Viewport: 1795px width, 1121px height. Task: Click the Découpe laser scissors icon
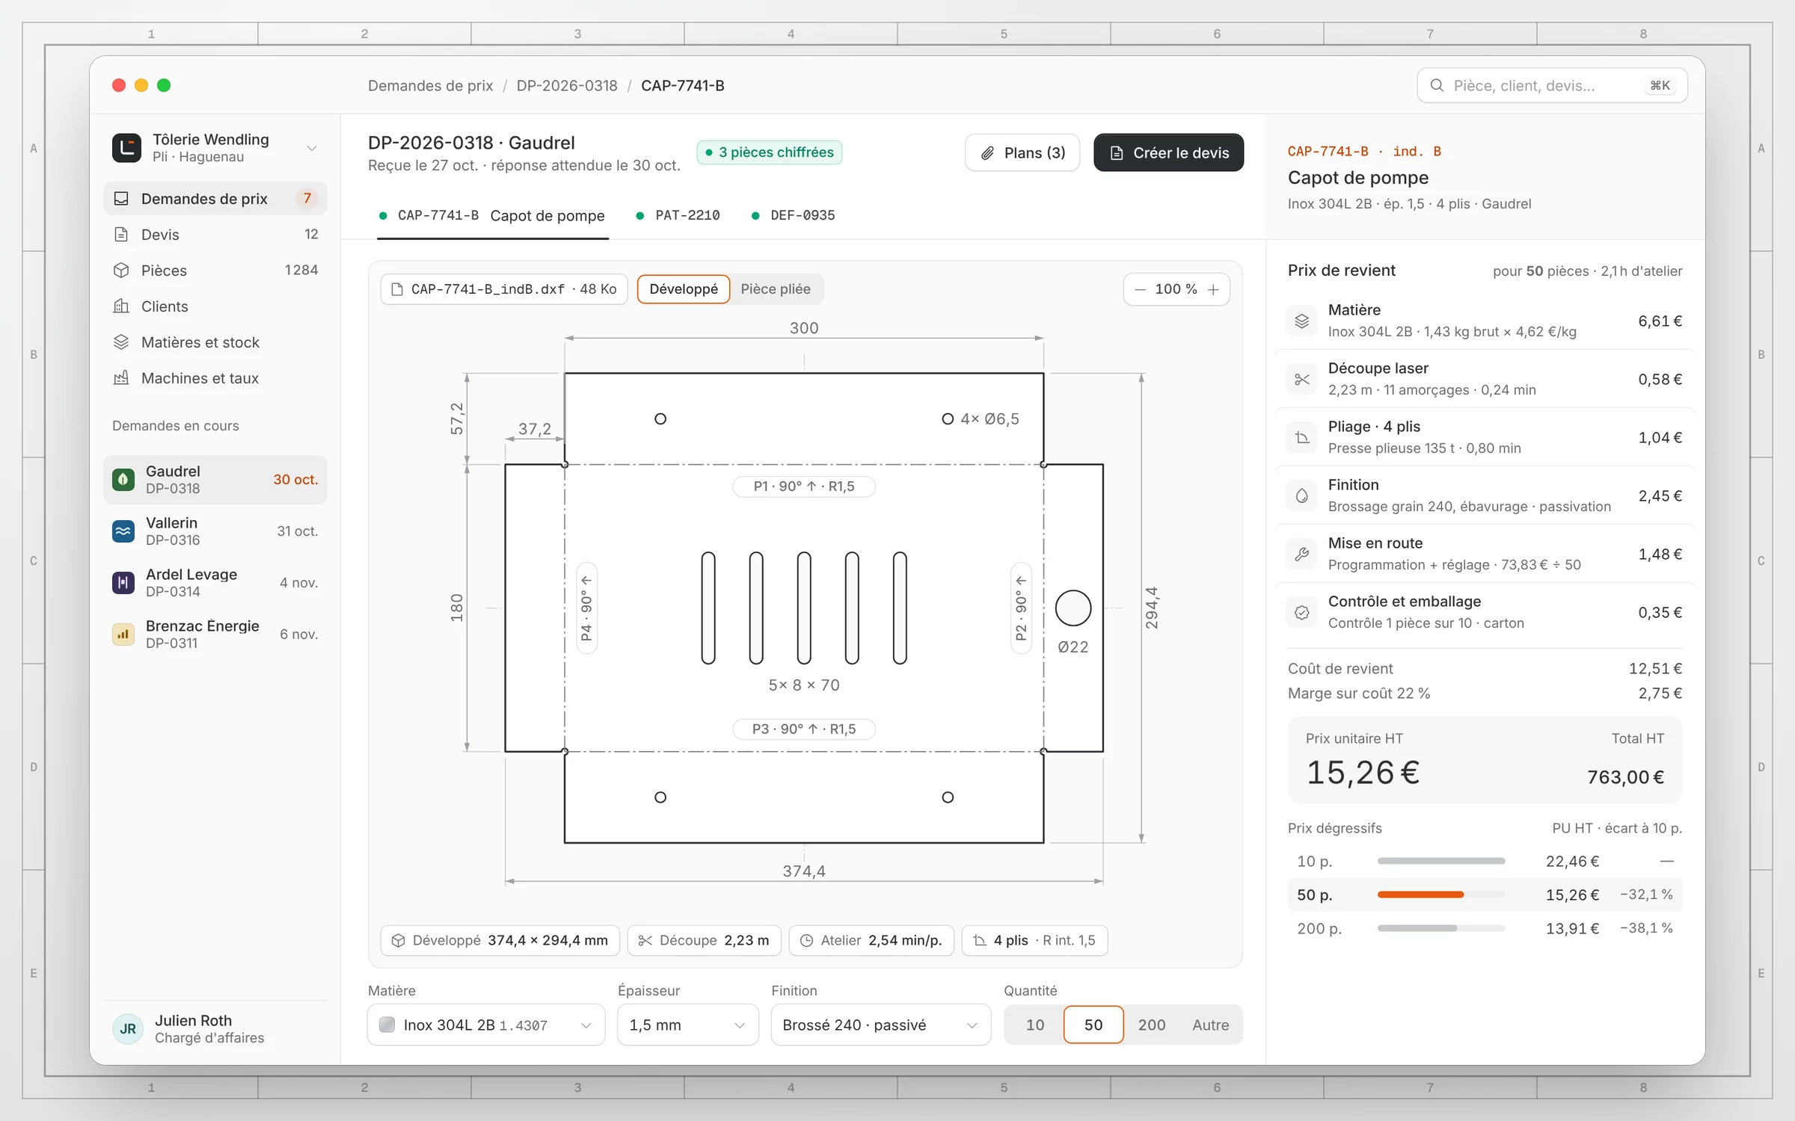tap(1302, 380)
